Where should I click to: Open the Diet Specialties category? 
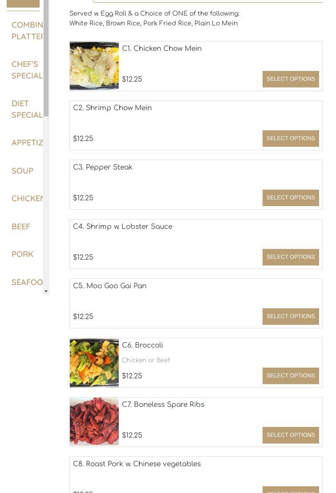27,109
